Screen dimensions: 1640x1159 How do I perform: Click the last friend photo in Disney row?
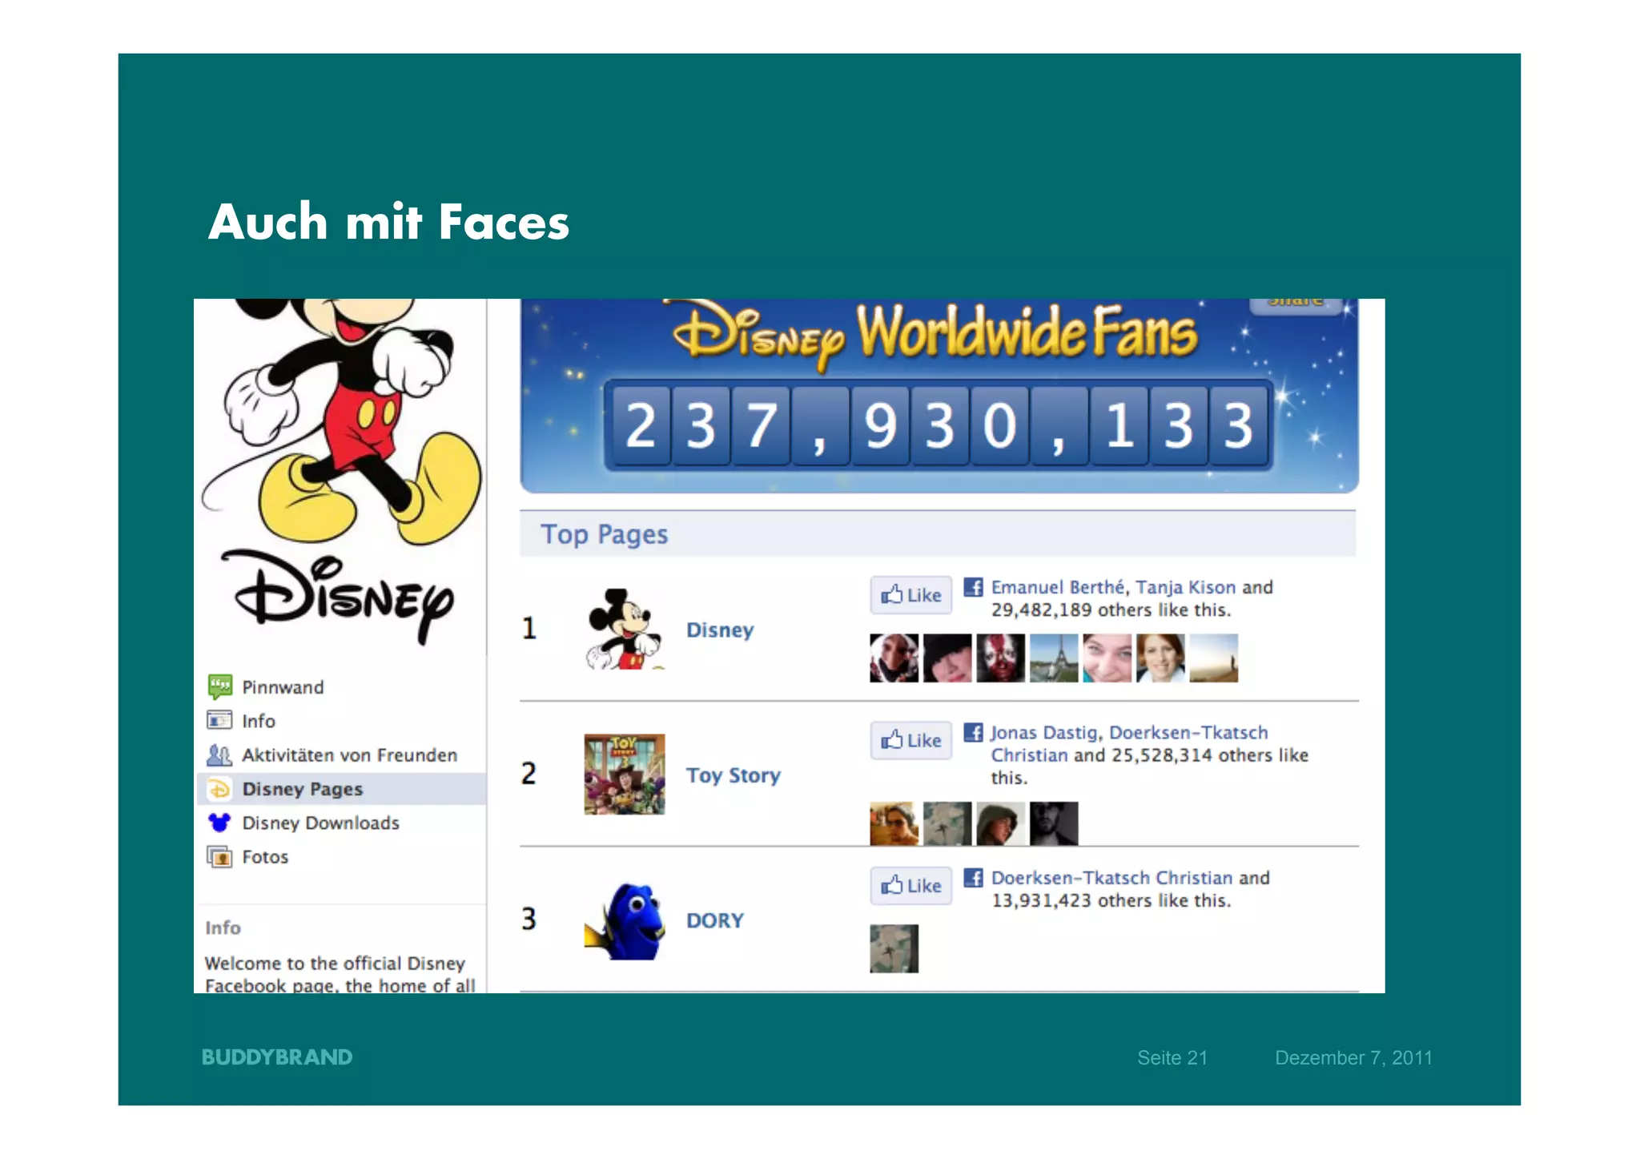click(x=1214, y=658)
